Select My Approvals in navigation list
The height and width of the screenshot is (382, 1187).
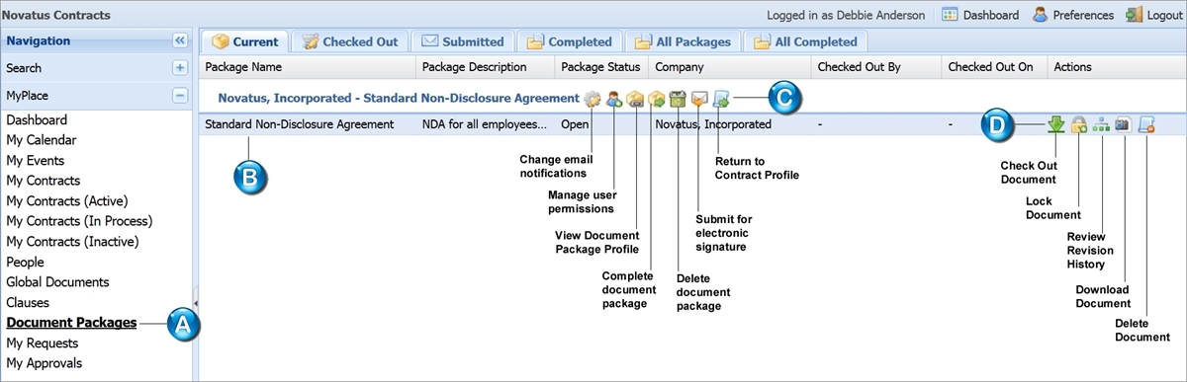(45, 363)
